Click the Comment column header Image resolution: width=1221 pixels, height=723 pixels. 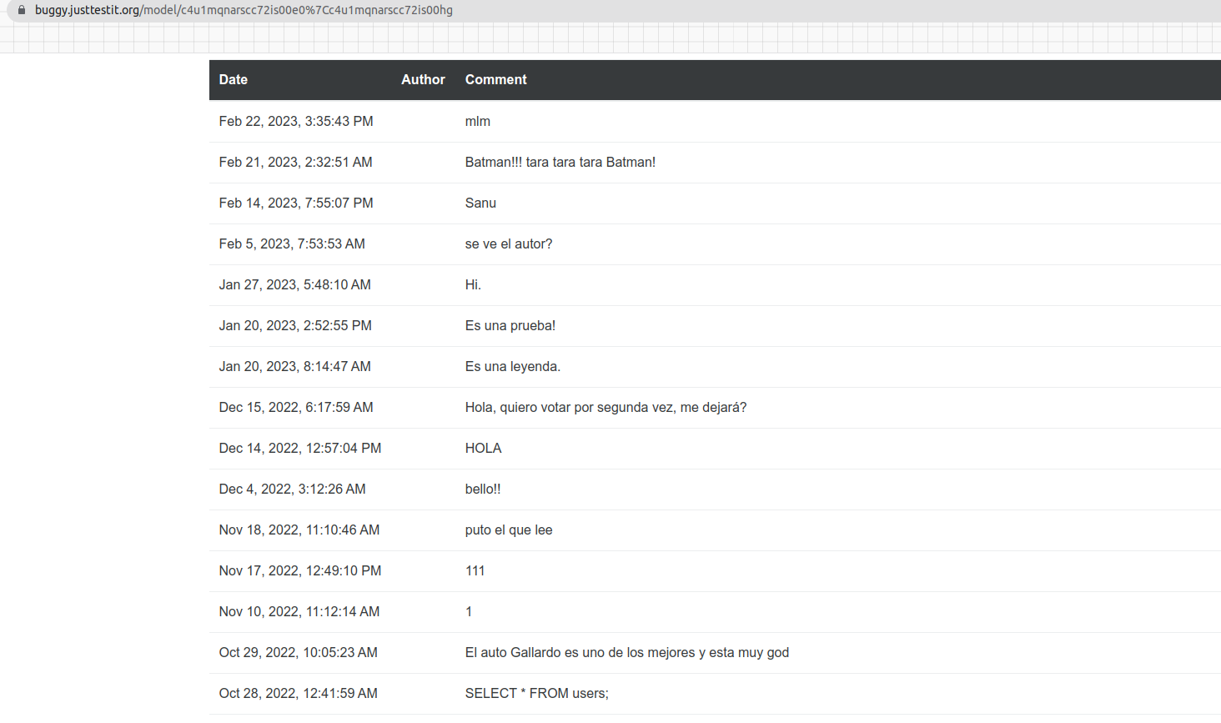pos(495,79)
